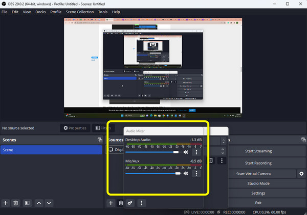Viewport: 307px width, 215px height.
Task: Pop out the Controls dock
Action: tap(303, 140)
